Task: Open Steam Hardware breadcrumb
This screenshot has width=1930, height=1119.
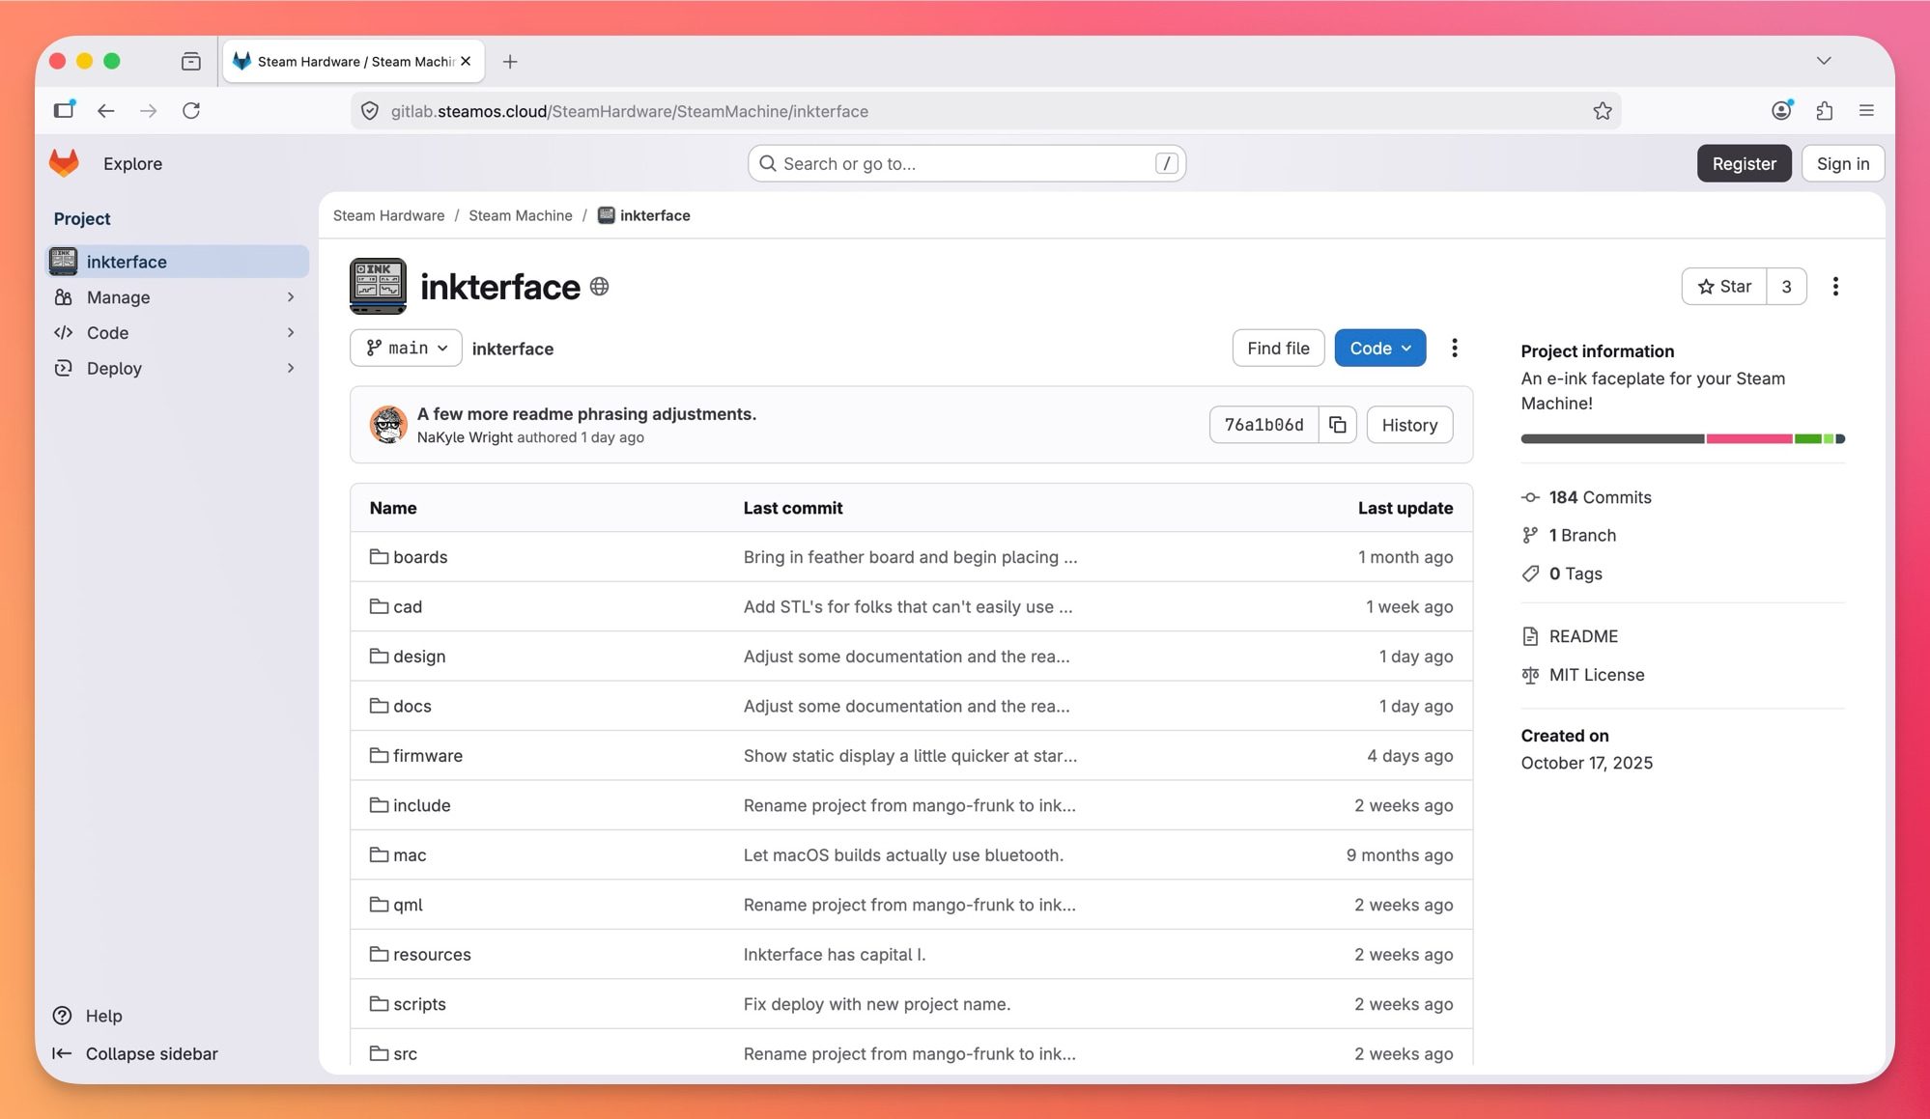Action: point(388,215)
